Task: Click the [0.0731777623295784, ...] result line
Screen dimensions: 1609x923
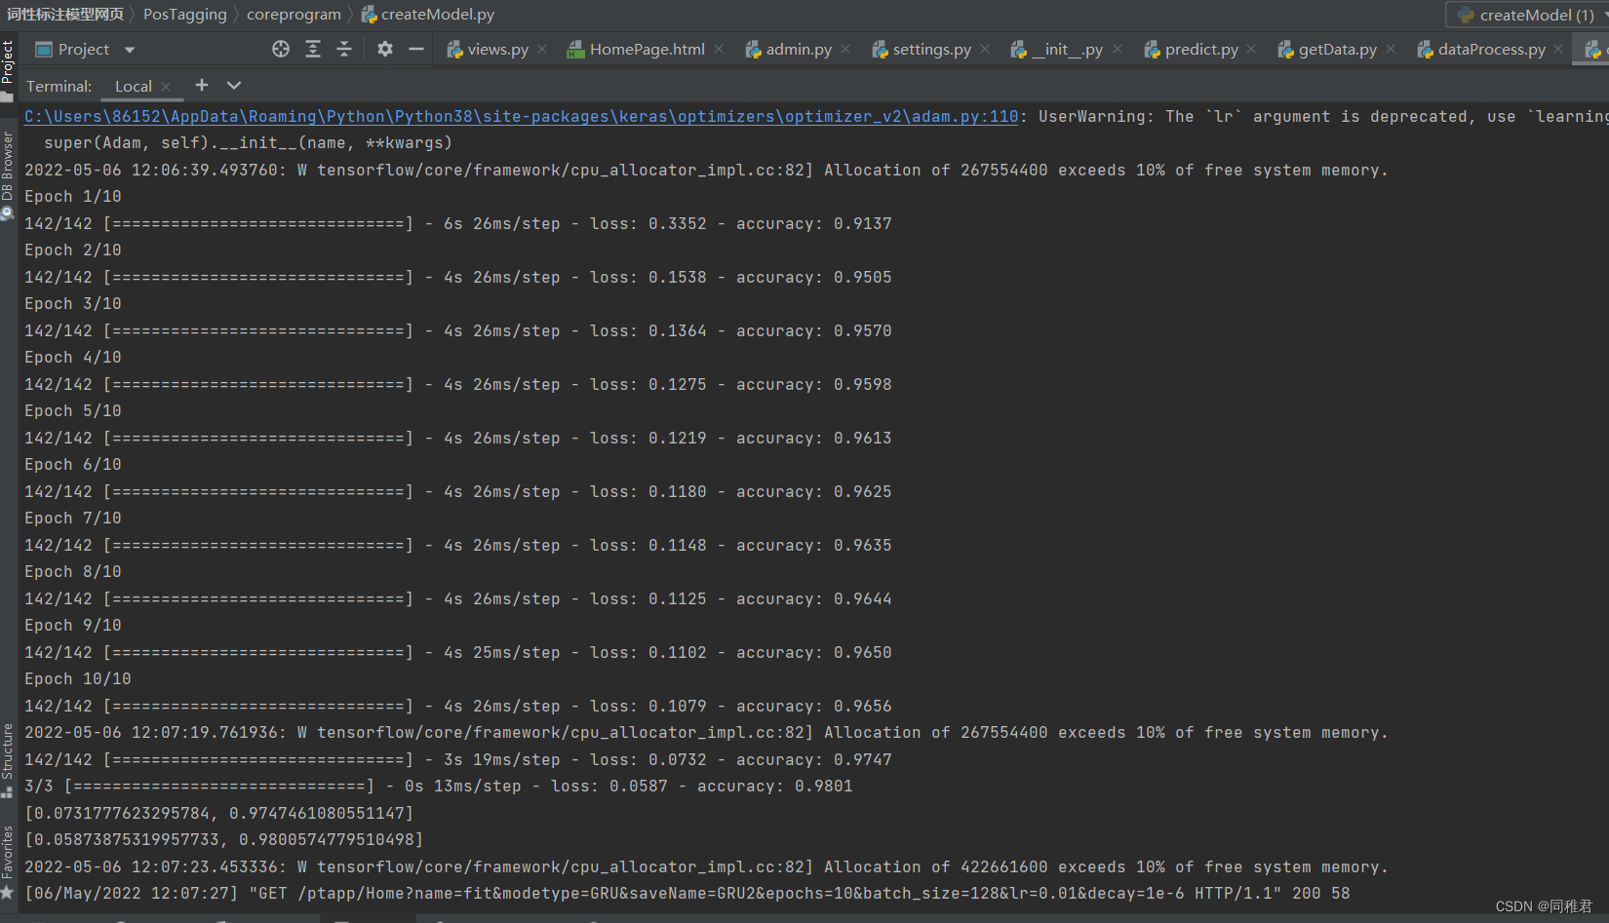Action: [219, 813]
